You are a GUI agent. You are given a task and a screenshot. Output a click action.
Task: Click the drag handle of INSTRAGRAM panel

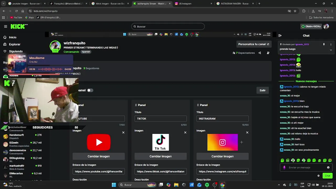198,105
